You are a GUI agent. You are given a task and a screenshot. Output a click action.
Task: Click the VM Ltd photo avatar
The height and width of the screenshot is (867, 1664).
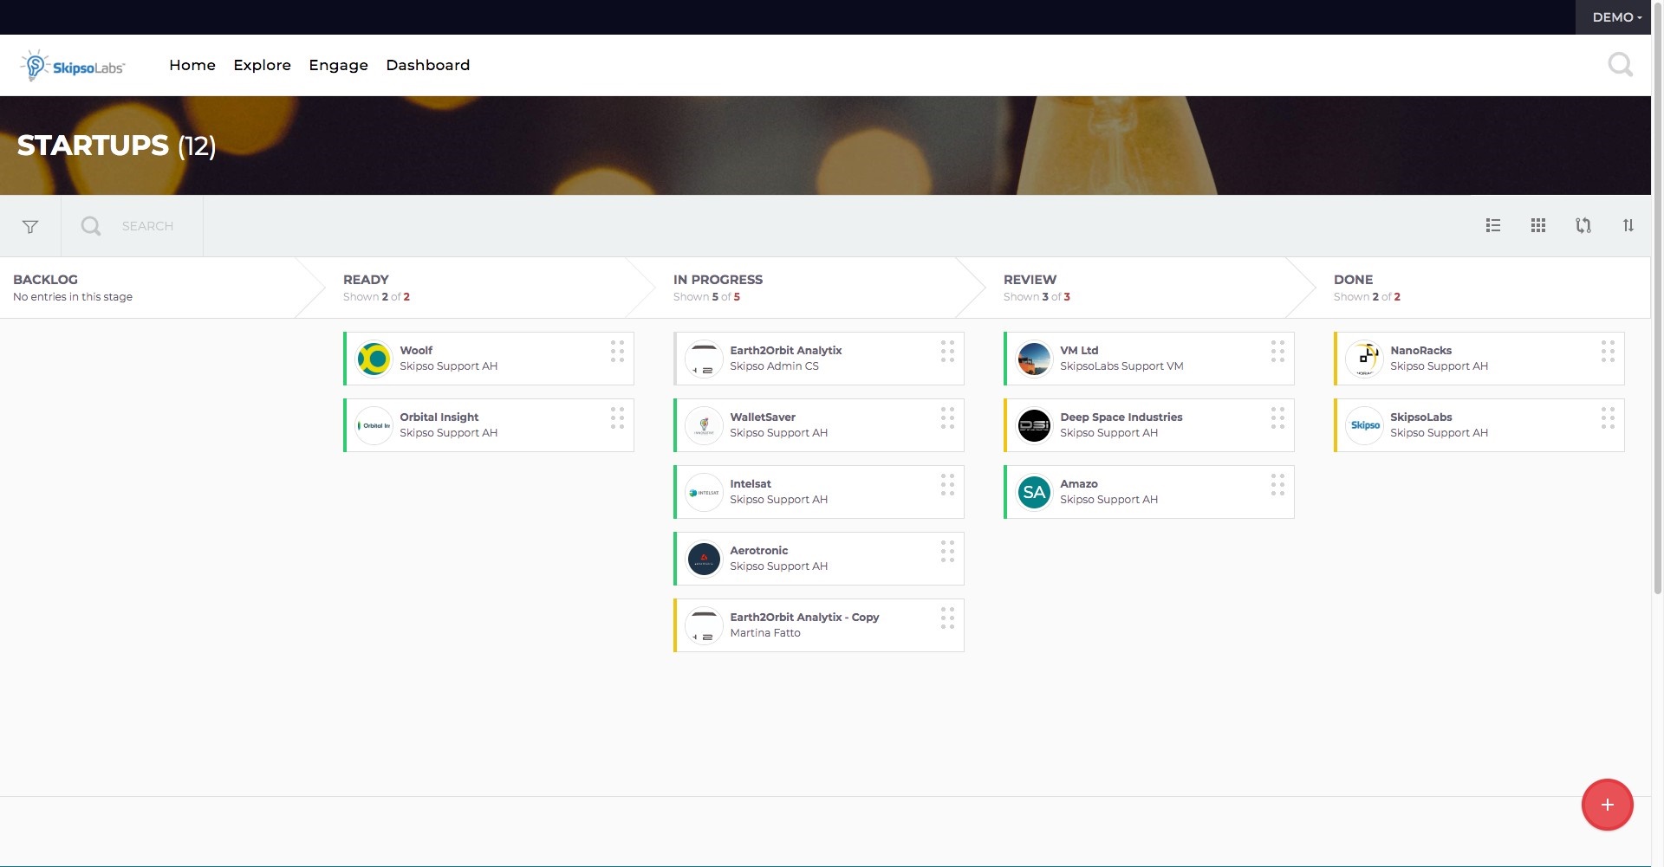click(x=1034, y=359)
